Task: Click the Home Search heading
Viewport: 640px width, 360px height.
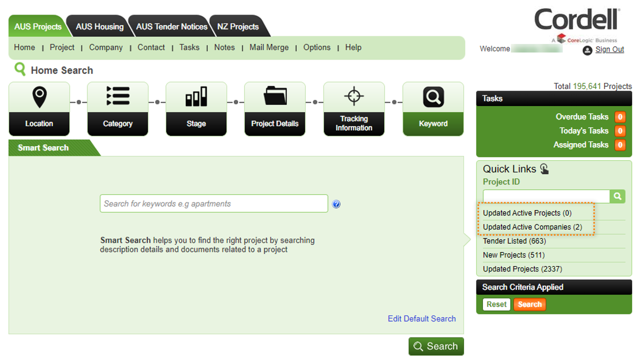Action: coord(62,71)
